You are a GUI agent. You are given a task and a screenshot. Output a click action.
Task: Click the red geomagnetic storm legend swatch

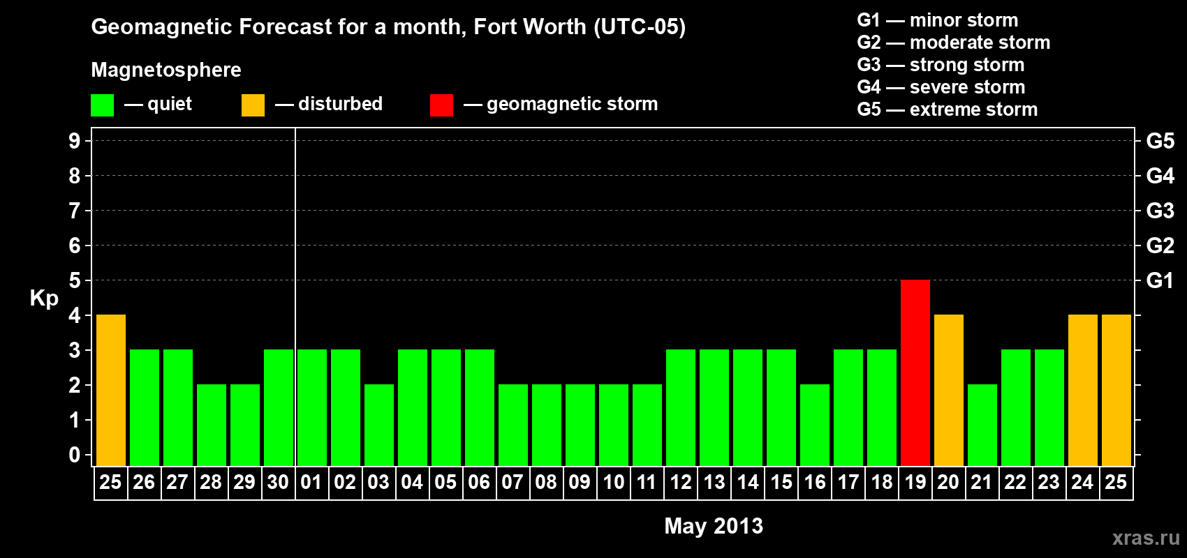441,105
